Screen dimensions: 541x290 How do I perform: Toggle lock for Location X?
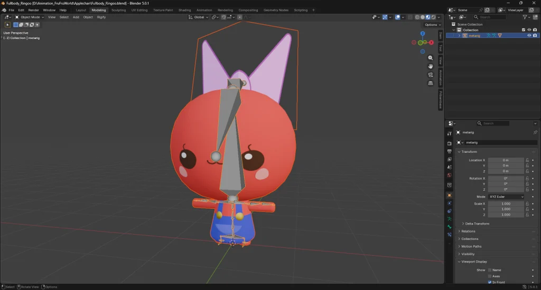click(x=527, y=160)
